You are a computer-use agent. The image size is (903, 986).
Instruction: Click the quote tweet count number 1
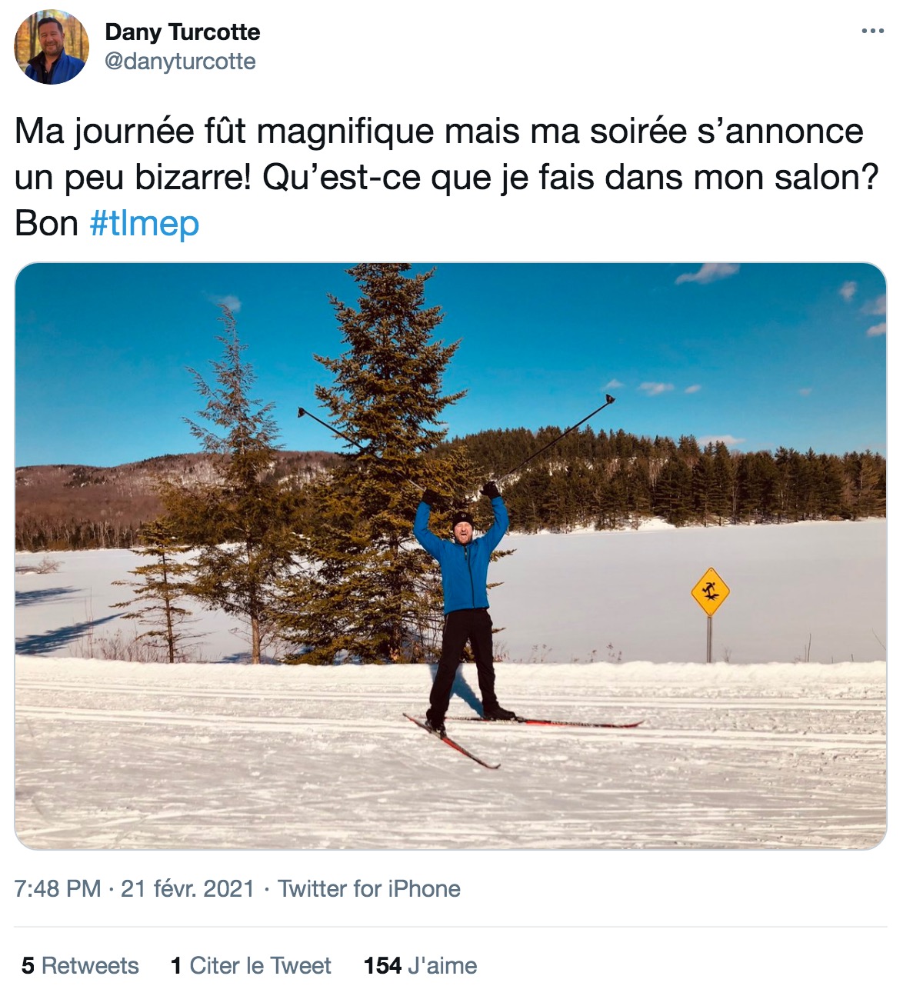click(x=176, y=965)
